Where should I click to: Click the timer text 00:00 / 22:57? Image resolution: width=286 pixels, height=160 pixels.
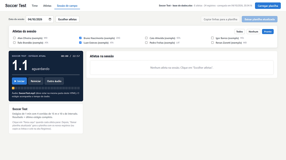pos(70,56)
